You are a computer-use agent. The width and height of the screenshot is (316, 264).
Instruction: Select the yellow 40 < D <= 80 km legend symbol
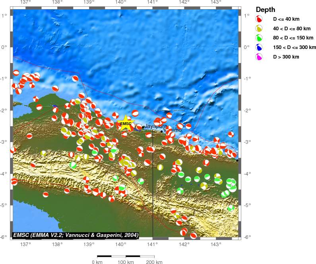point(259,28)
